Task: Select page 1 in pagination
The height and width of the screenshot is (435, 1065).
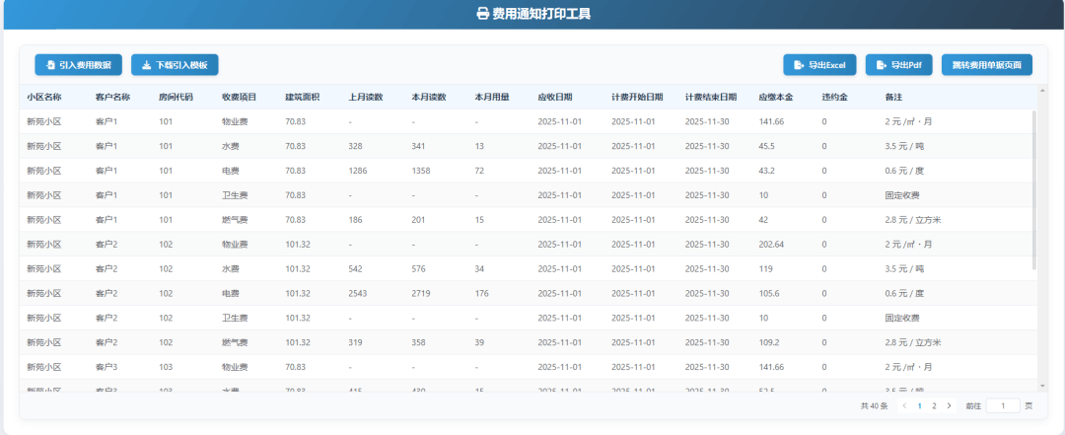Action: 920,405
